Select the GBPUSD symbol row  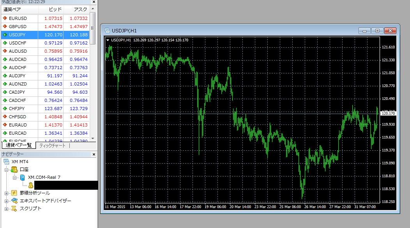[45, 27]
